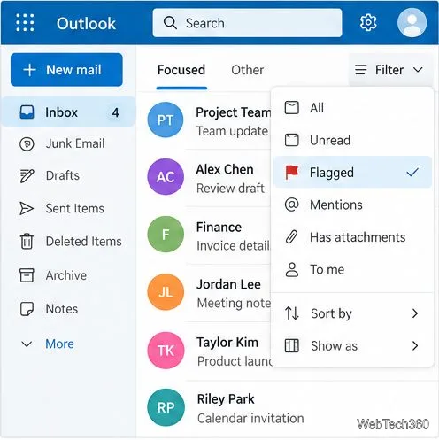This screenshot has height=440, width=439.
Task: Open Project Team email
Action: [204, 120]
